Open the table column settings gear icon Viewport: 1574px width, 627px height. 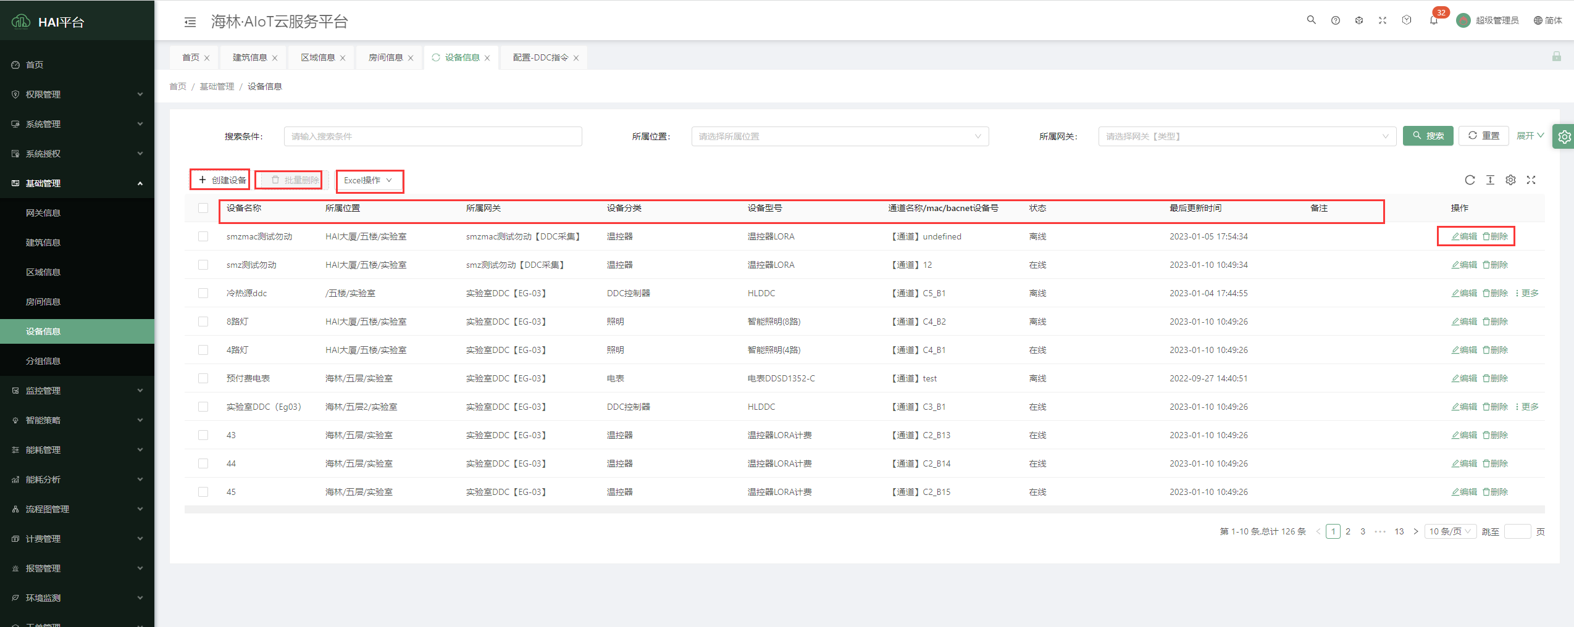click(x=1510, y=180)
